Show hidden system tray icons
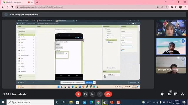Screen dimensions: 188x105 pyautogui.click(x=154, y=102)
